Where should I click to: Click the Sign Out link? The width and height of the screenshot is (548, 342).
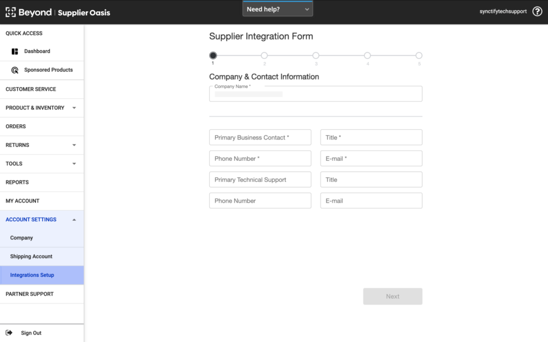click(x=31, y=333)
